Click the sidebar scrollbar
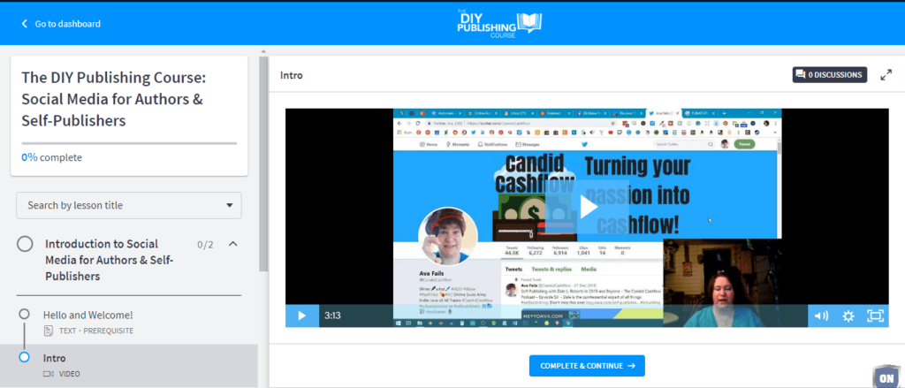Image resolution: width=905 pixels, height=388 pixels. [263, 164]
